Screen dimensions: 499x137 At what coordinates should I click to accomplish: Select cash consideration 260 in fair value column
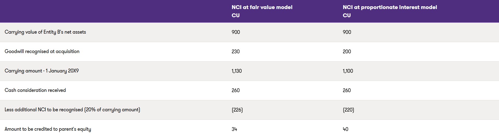[236, 90]
